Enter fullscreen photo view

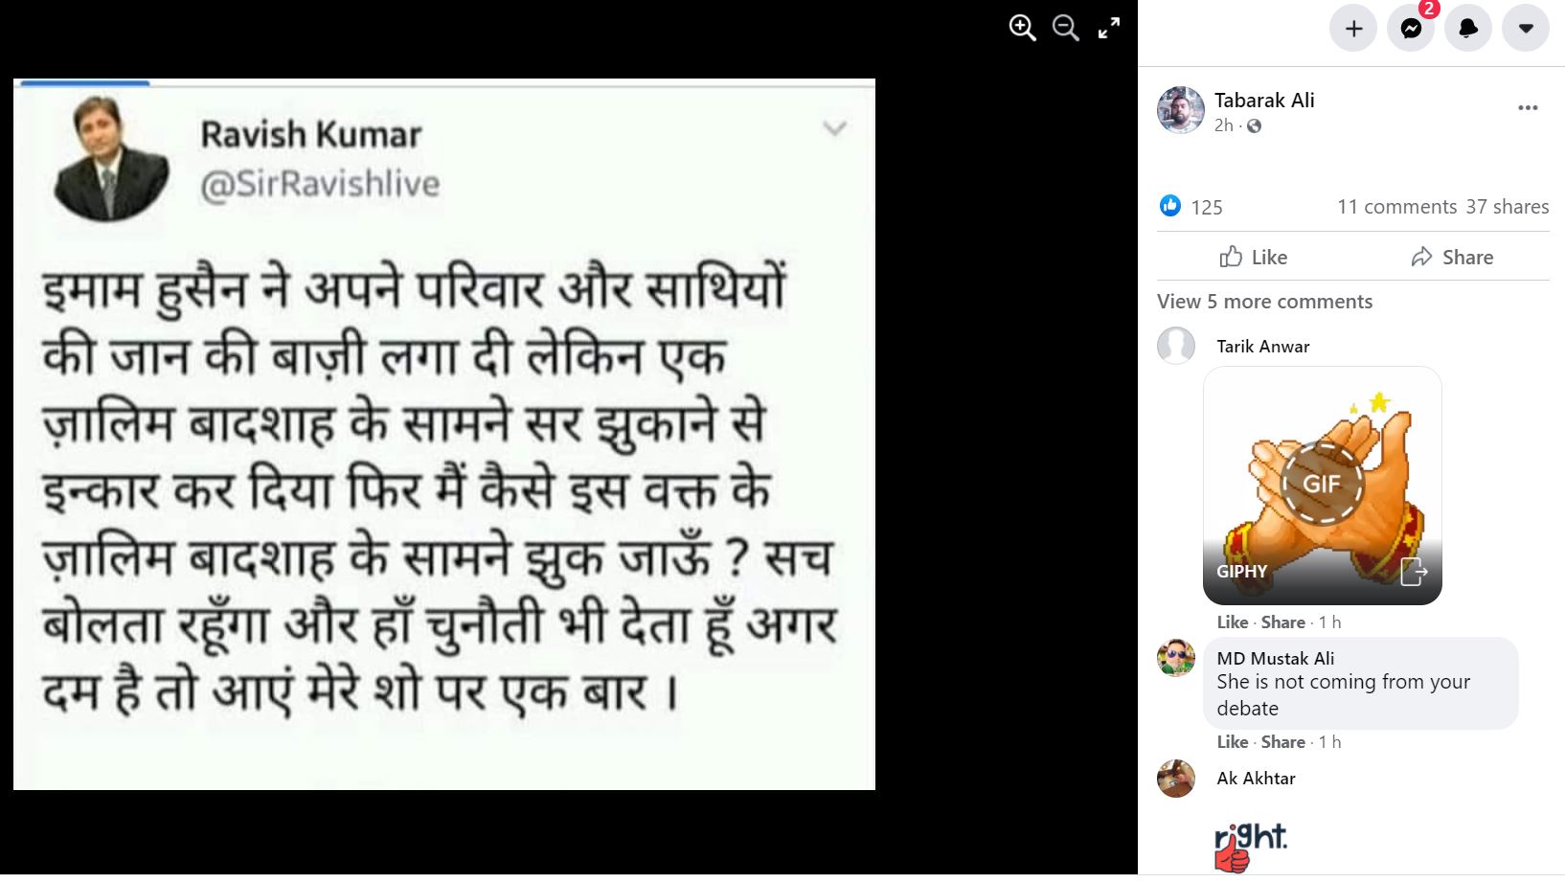1109,28
